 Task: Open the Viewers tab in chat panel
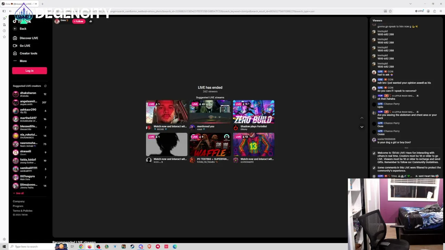click(x=377, y=21)
